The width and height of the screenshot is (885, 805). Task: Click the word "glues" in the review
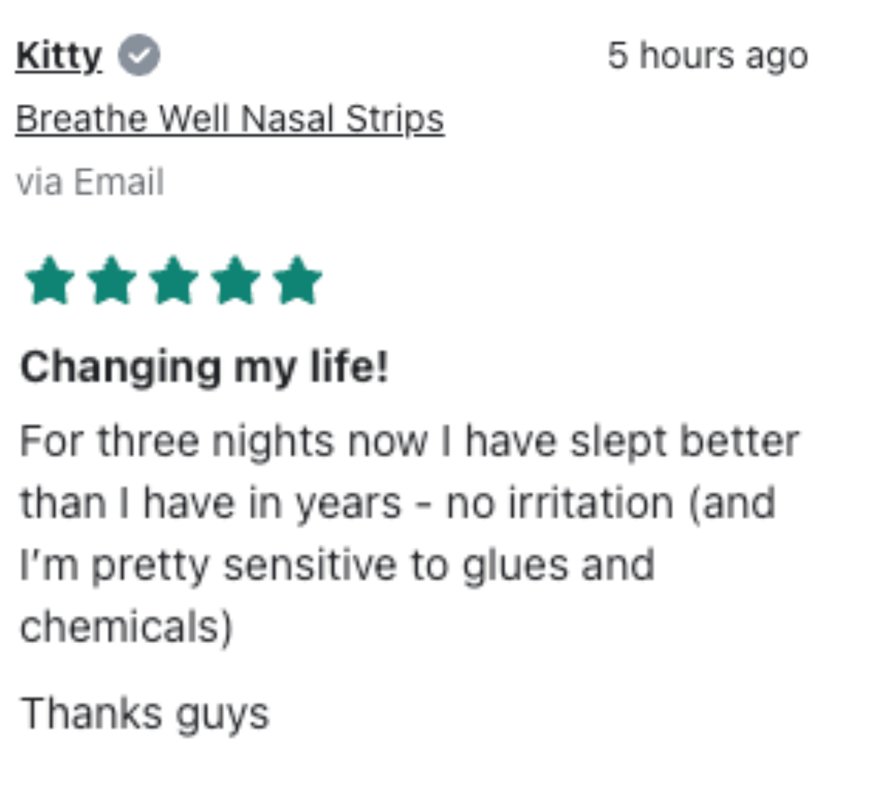[515, 565]
